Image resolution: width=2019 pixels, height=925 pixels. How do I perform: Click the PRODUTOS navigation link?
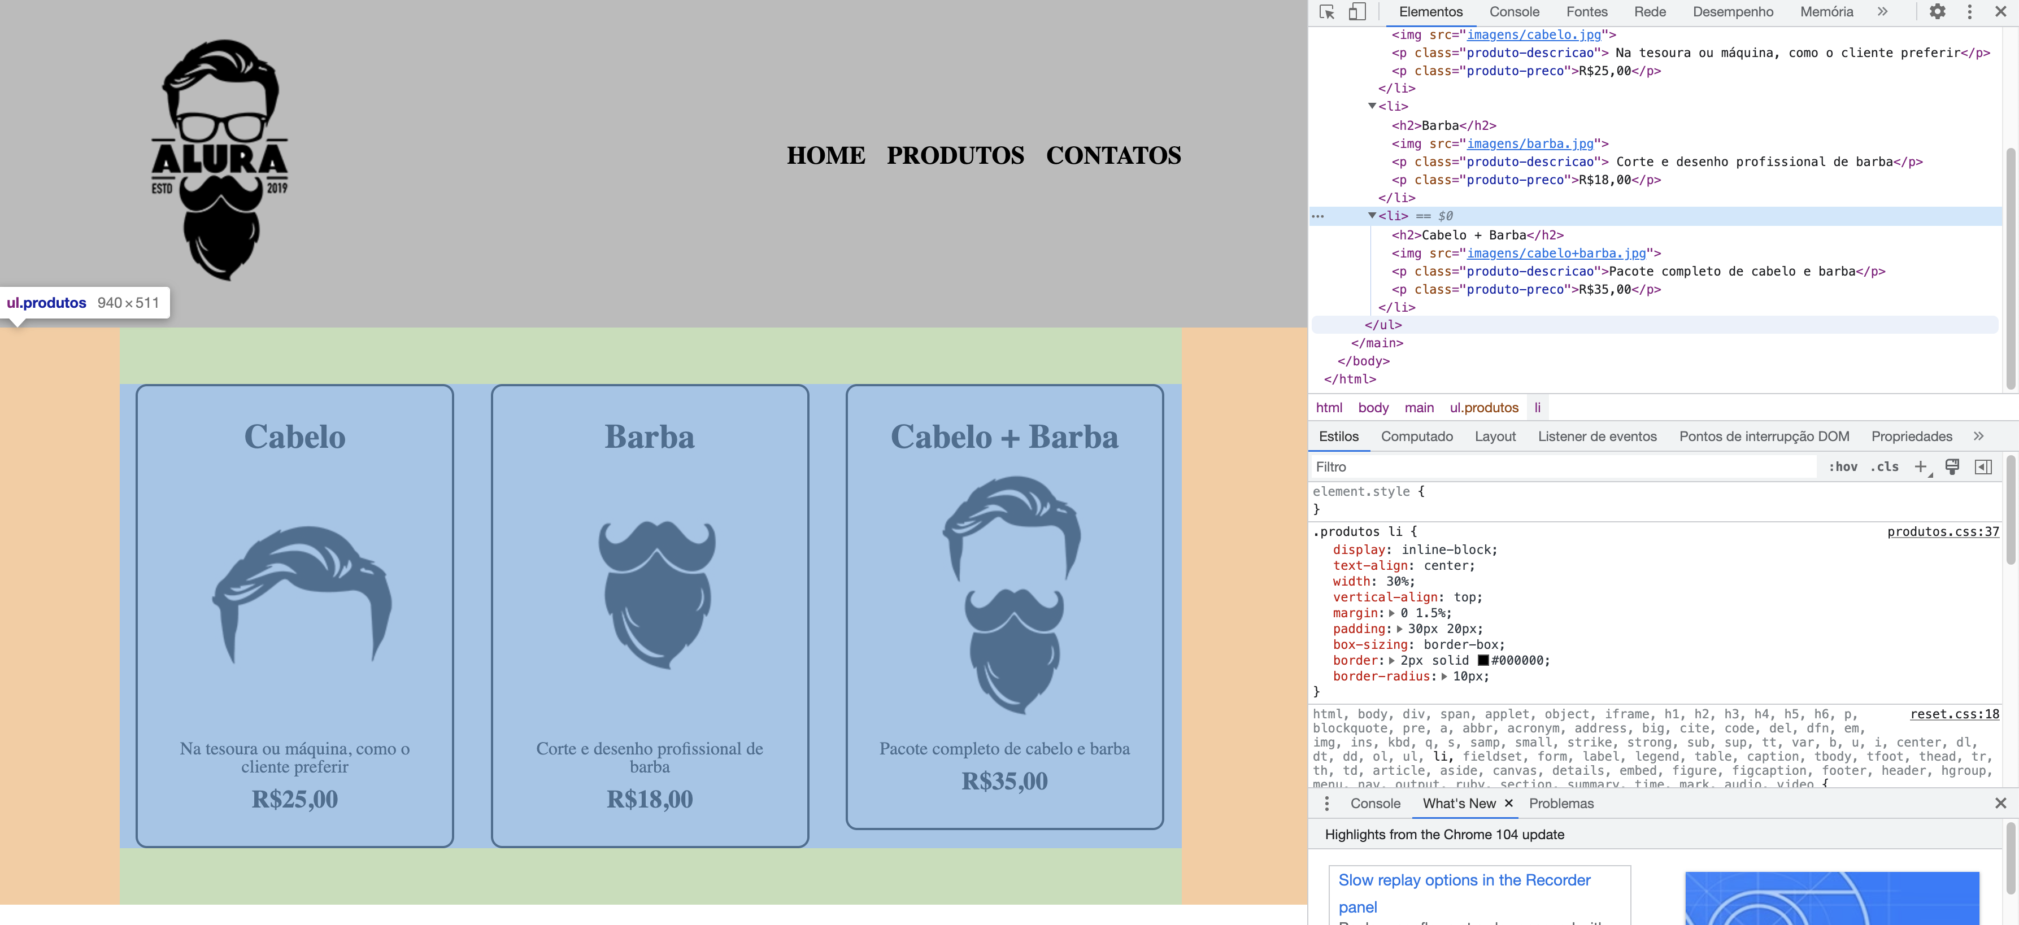click(955, 156)
